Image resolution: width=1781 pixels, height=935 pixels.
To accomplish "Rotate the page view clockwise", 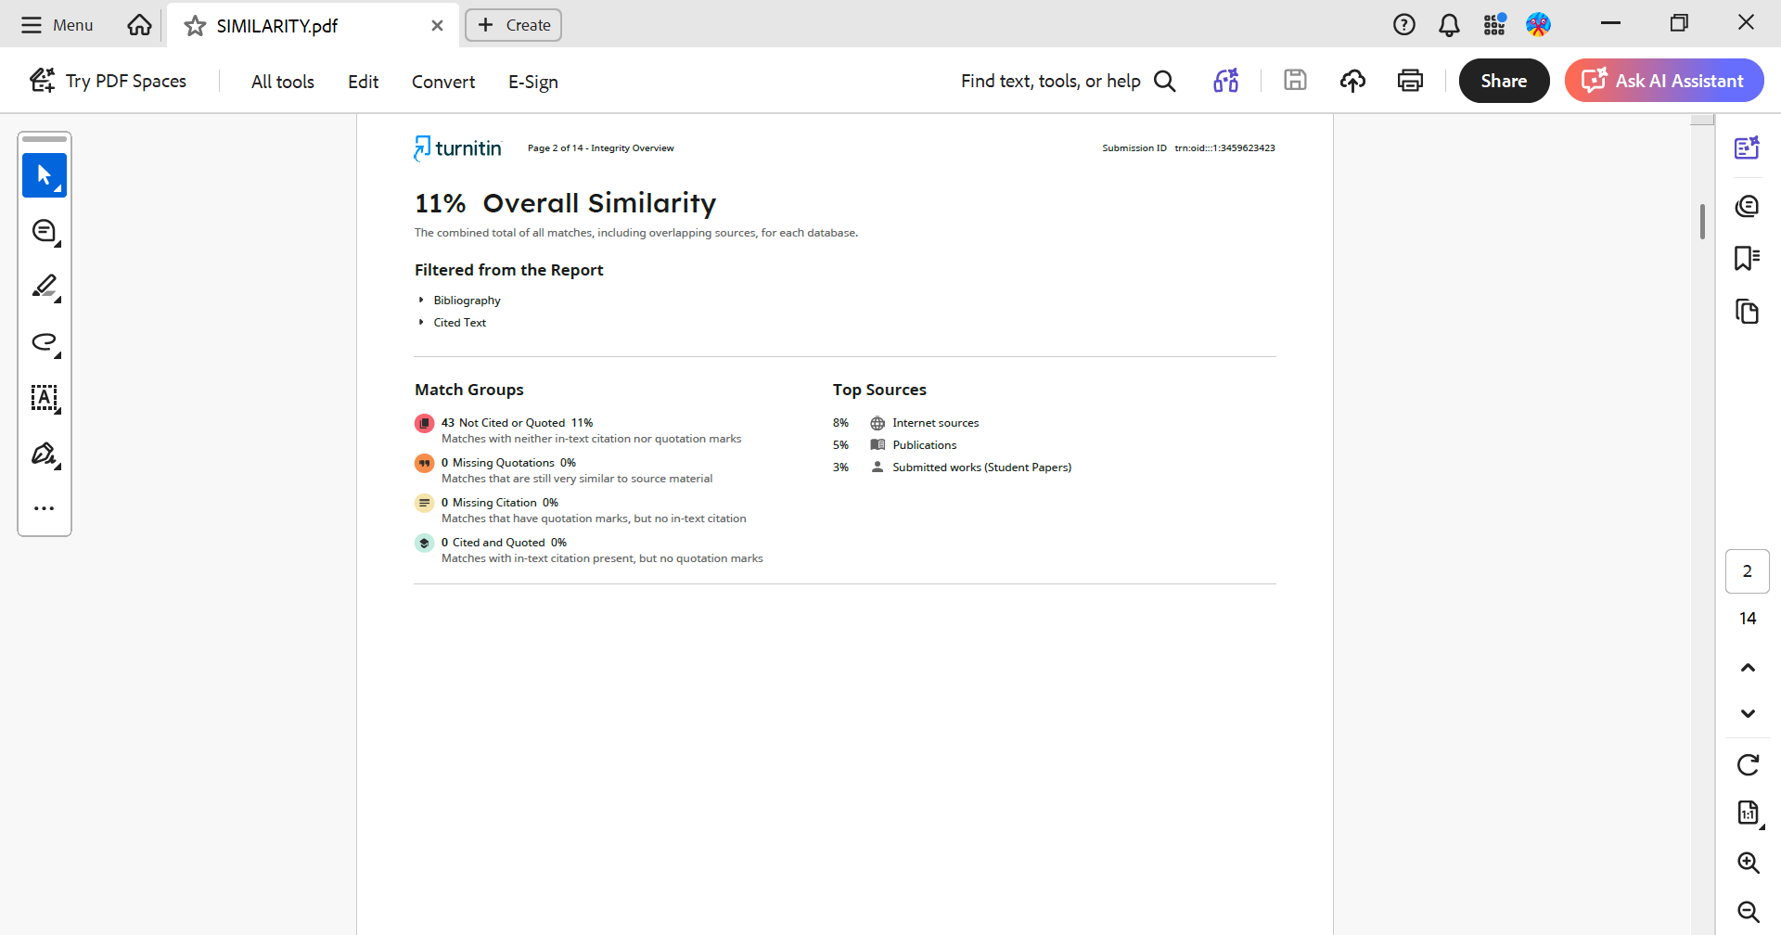I will coord(1748,764).
